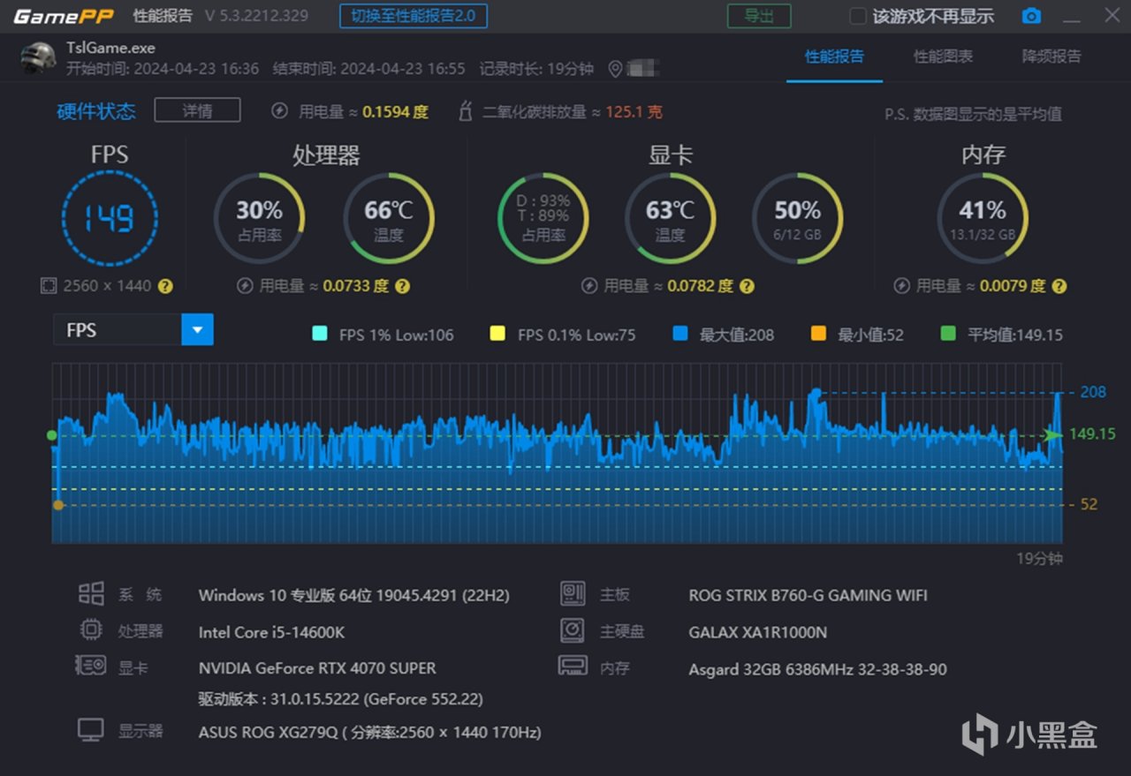
Task: Enable the 该游戏不再显示 checkbox
Action: 857,16
